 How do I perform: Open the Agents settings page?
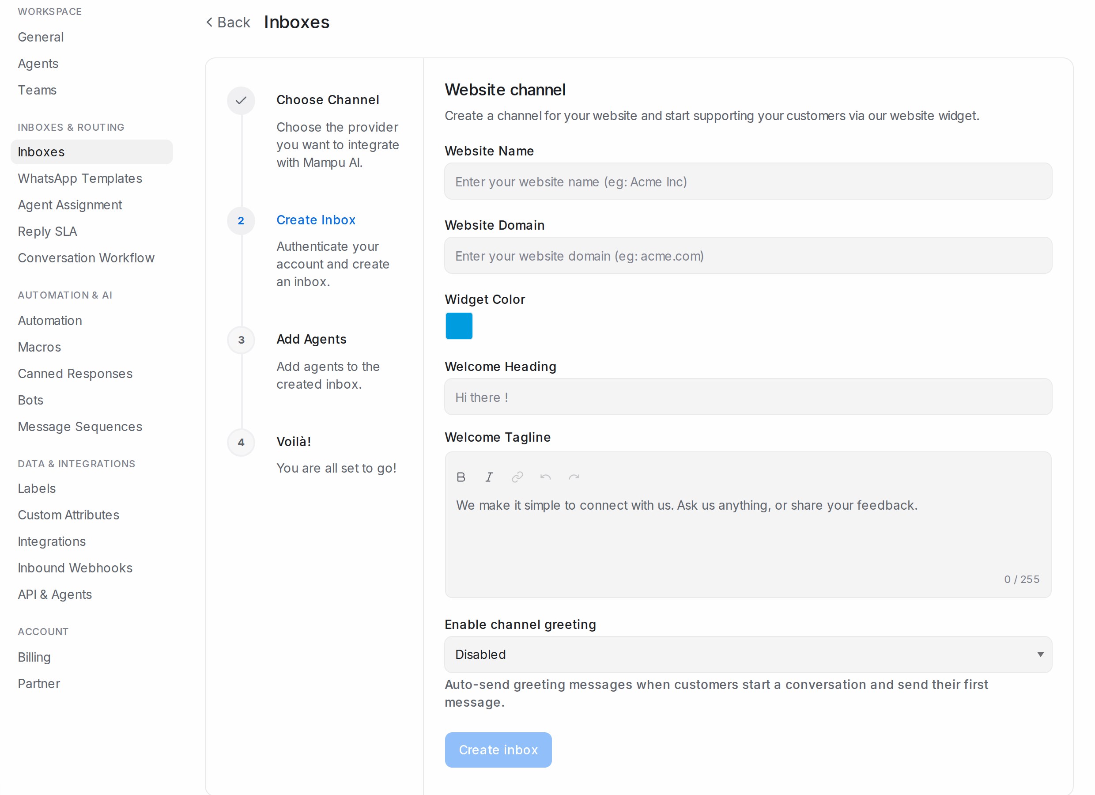[38, 64]
